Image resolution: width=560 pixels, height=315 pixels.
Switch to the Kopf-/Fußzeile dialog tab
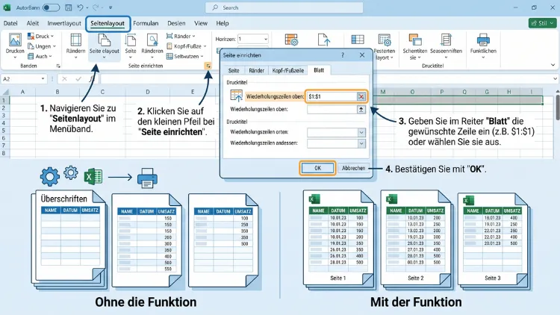(x=288, y=70)
